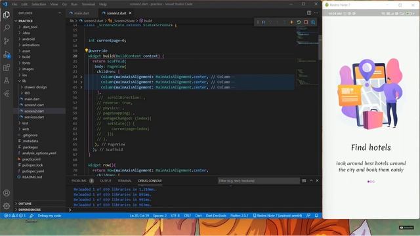Open the Explorer view in activity bar
The image size is (420, 236).
7,14
